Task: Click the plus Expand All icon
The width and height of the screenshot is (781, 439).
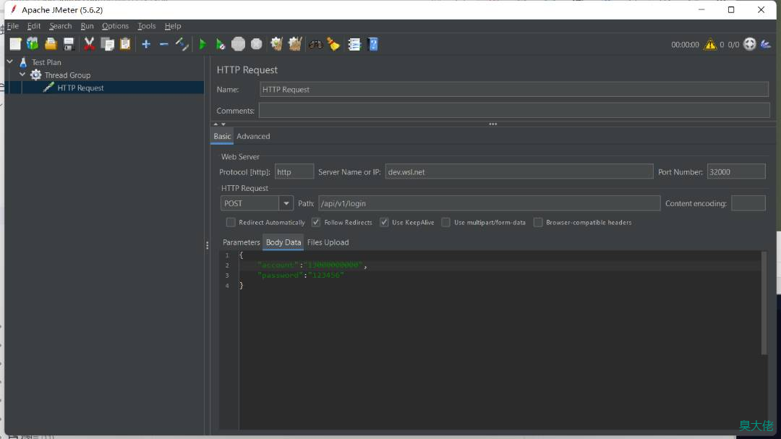Action: tap(146, 44)
